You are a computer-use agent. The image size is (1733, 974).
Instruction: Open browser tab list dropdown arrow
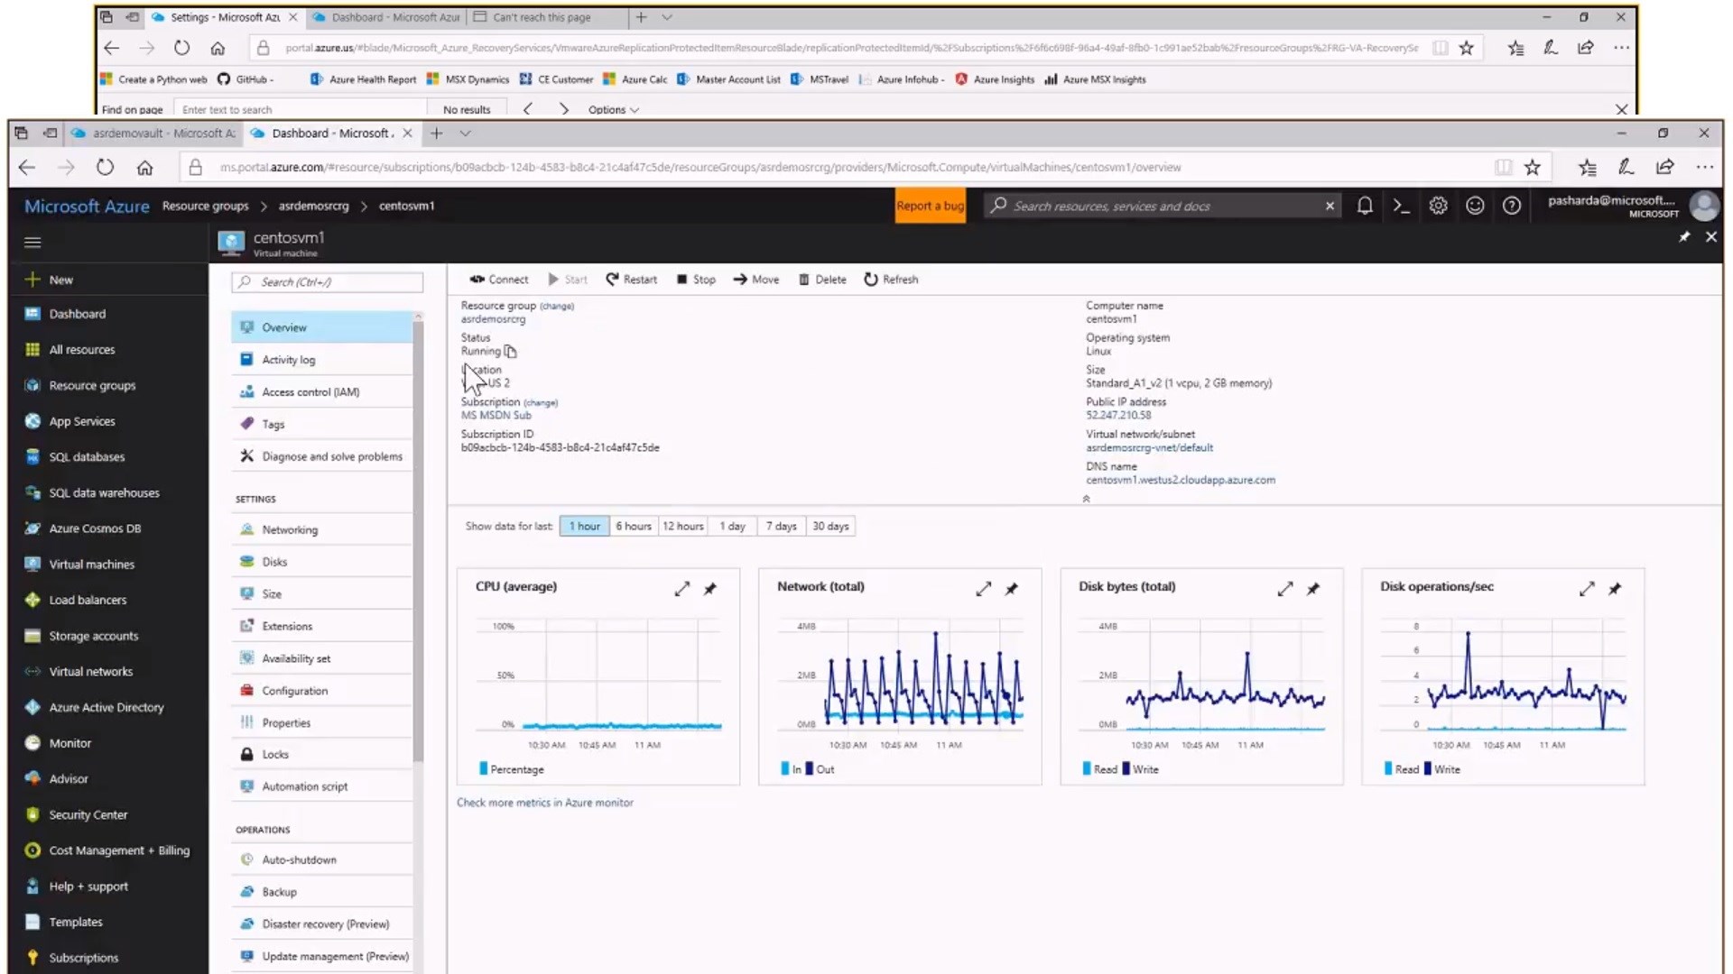465,133
